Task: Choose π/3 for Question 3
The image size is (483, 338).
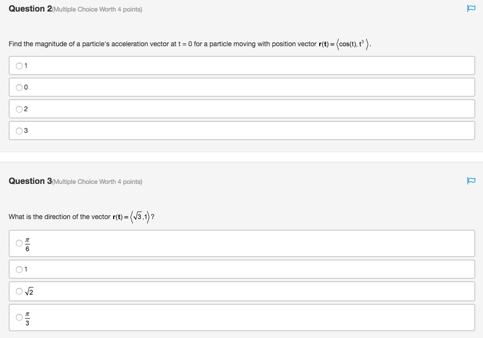Action: (19, 317)
